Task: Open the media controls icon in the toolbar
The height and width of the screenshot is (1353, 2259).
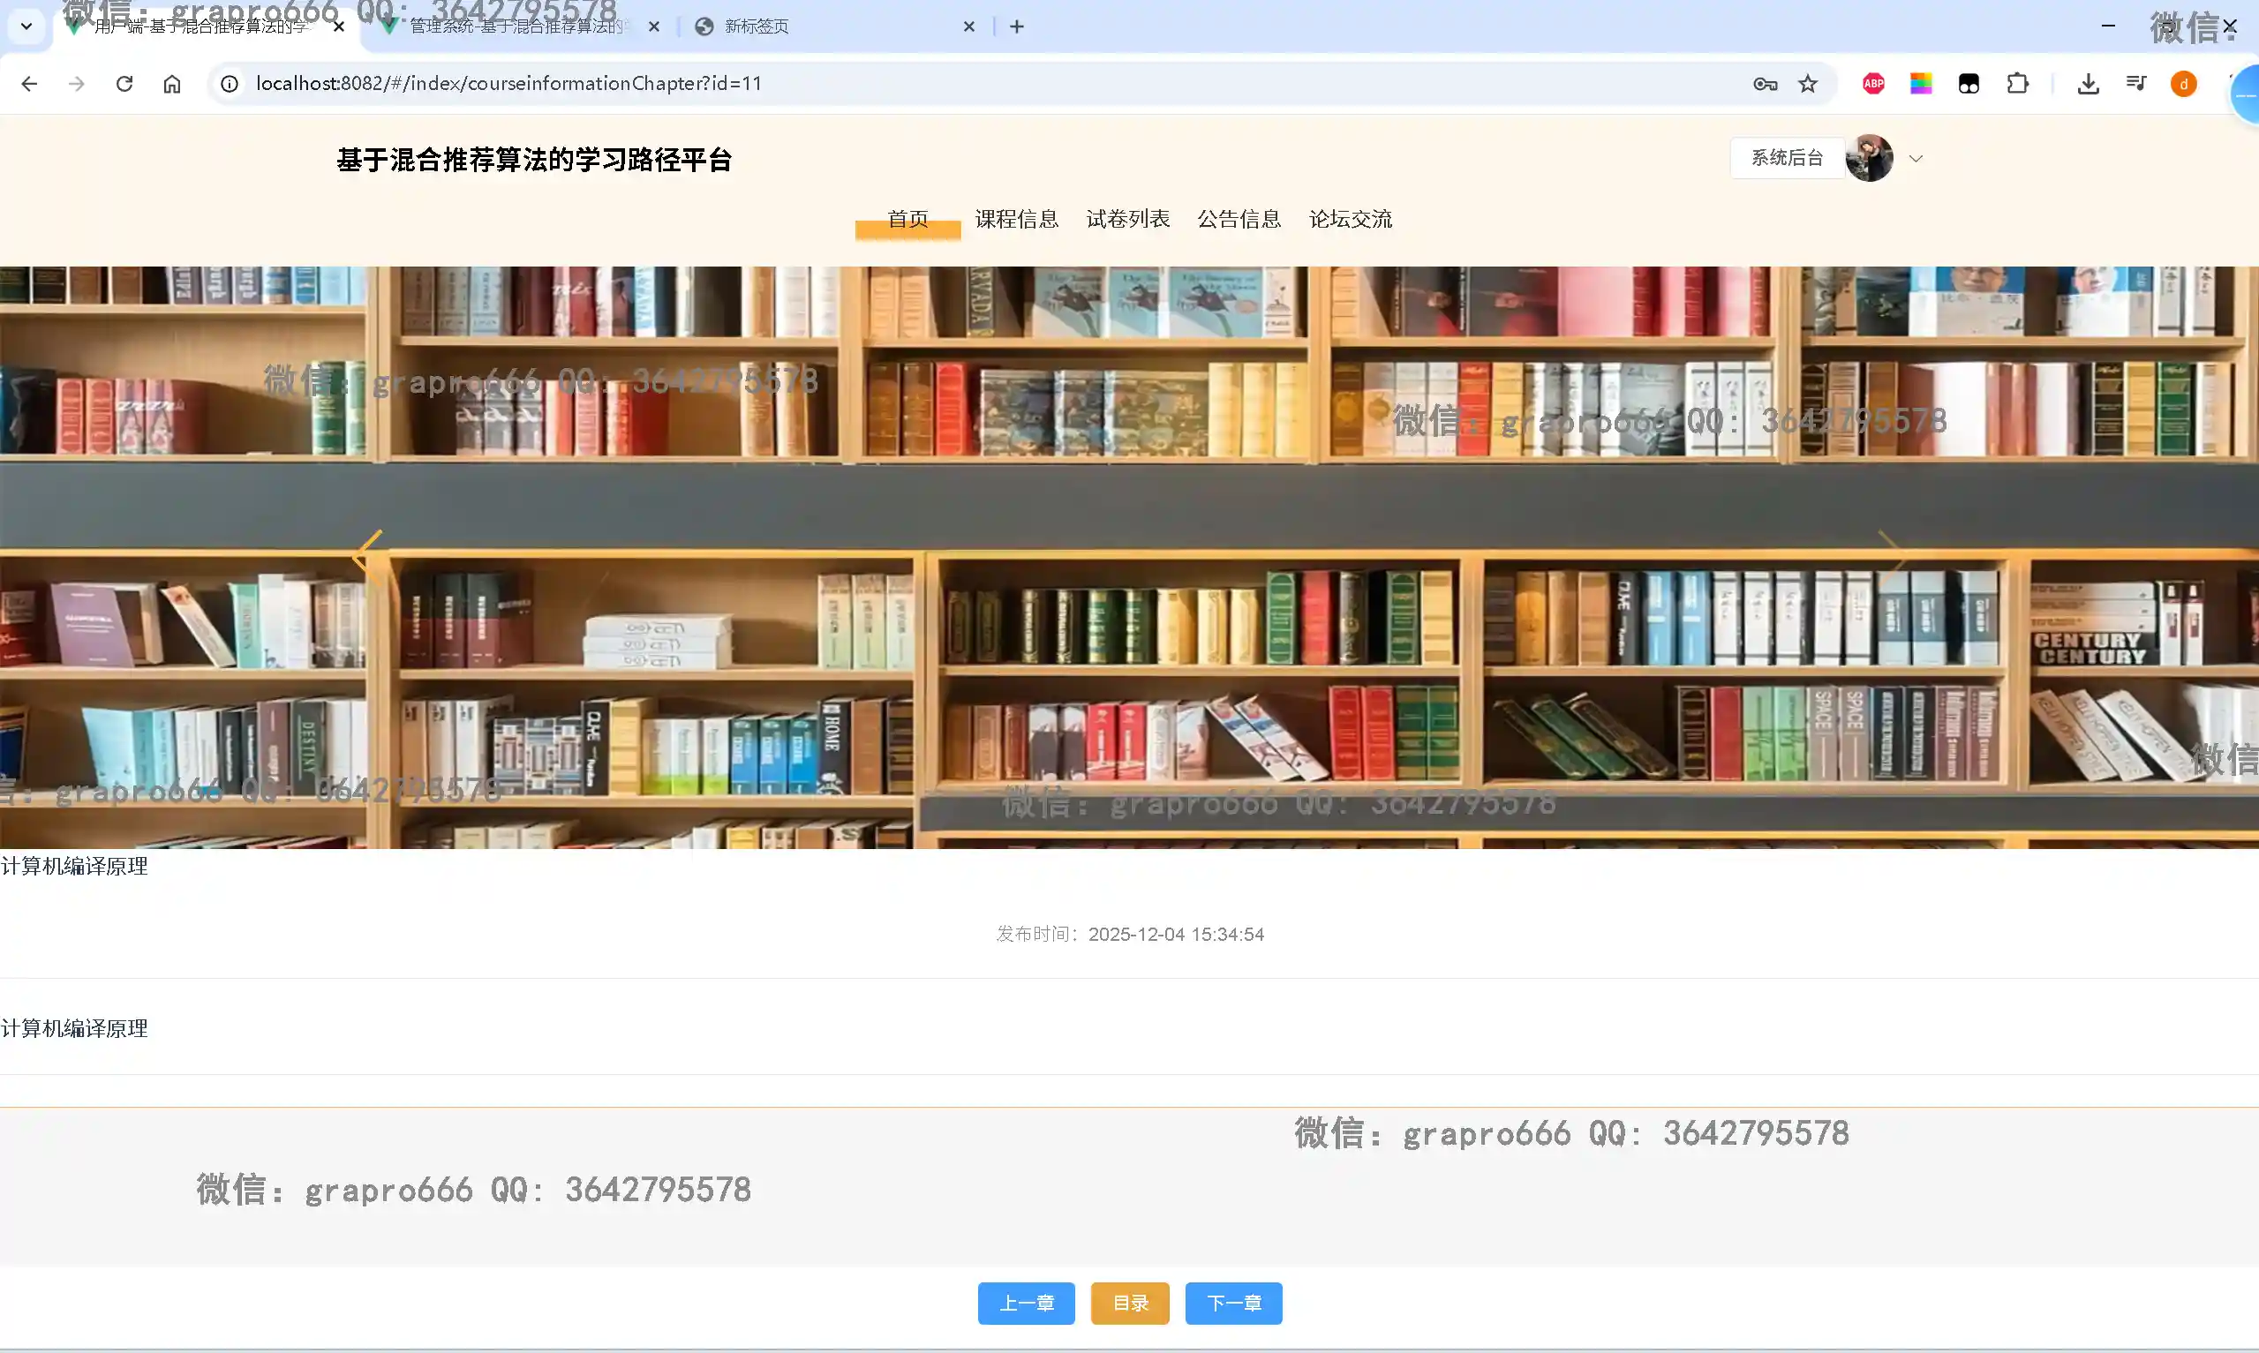Action: pos(2136,84)
